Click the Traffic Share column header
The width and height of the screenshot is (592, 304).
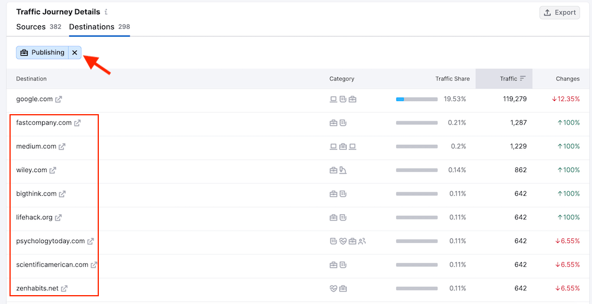tap(452, 79)
